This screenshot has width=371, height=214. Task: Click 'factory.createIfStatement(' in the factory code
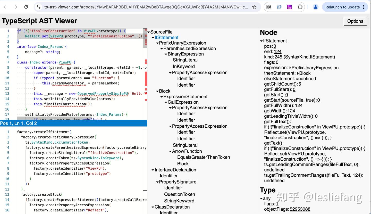44,132
